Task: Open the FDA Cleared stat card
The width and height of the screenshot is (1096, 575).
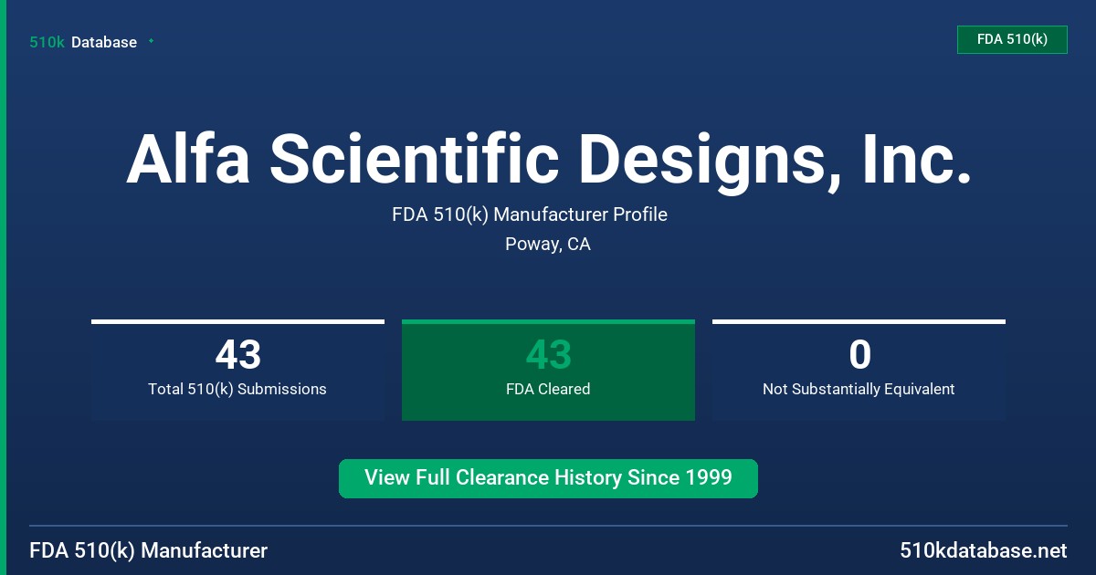Action: pyautogui.click(x=548, y=370)
